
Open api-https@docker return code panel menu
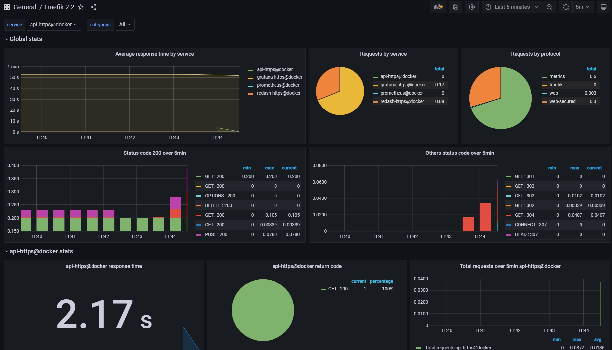point(307,266)
